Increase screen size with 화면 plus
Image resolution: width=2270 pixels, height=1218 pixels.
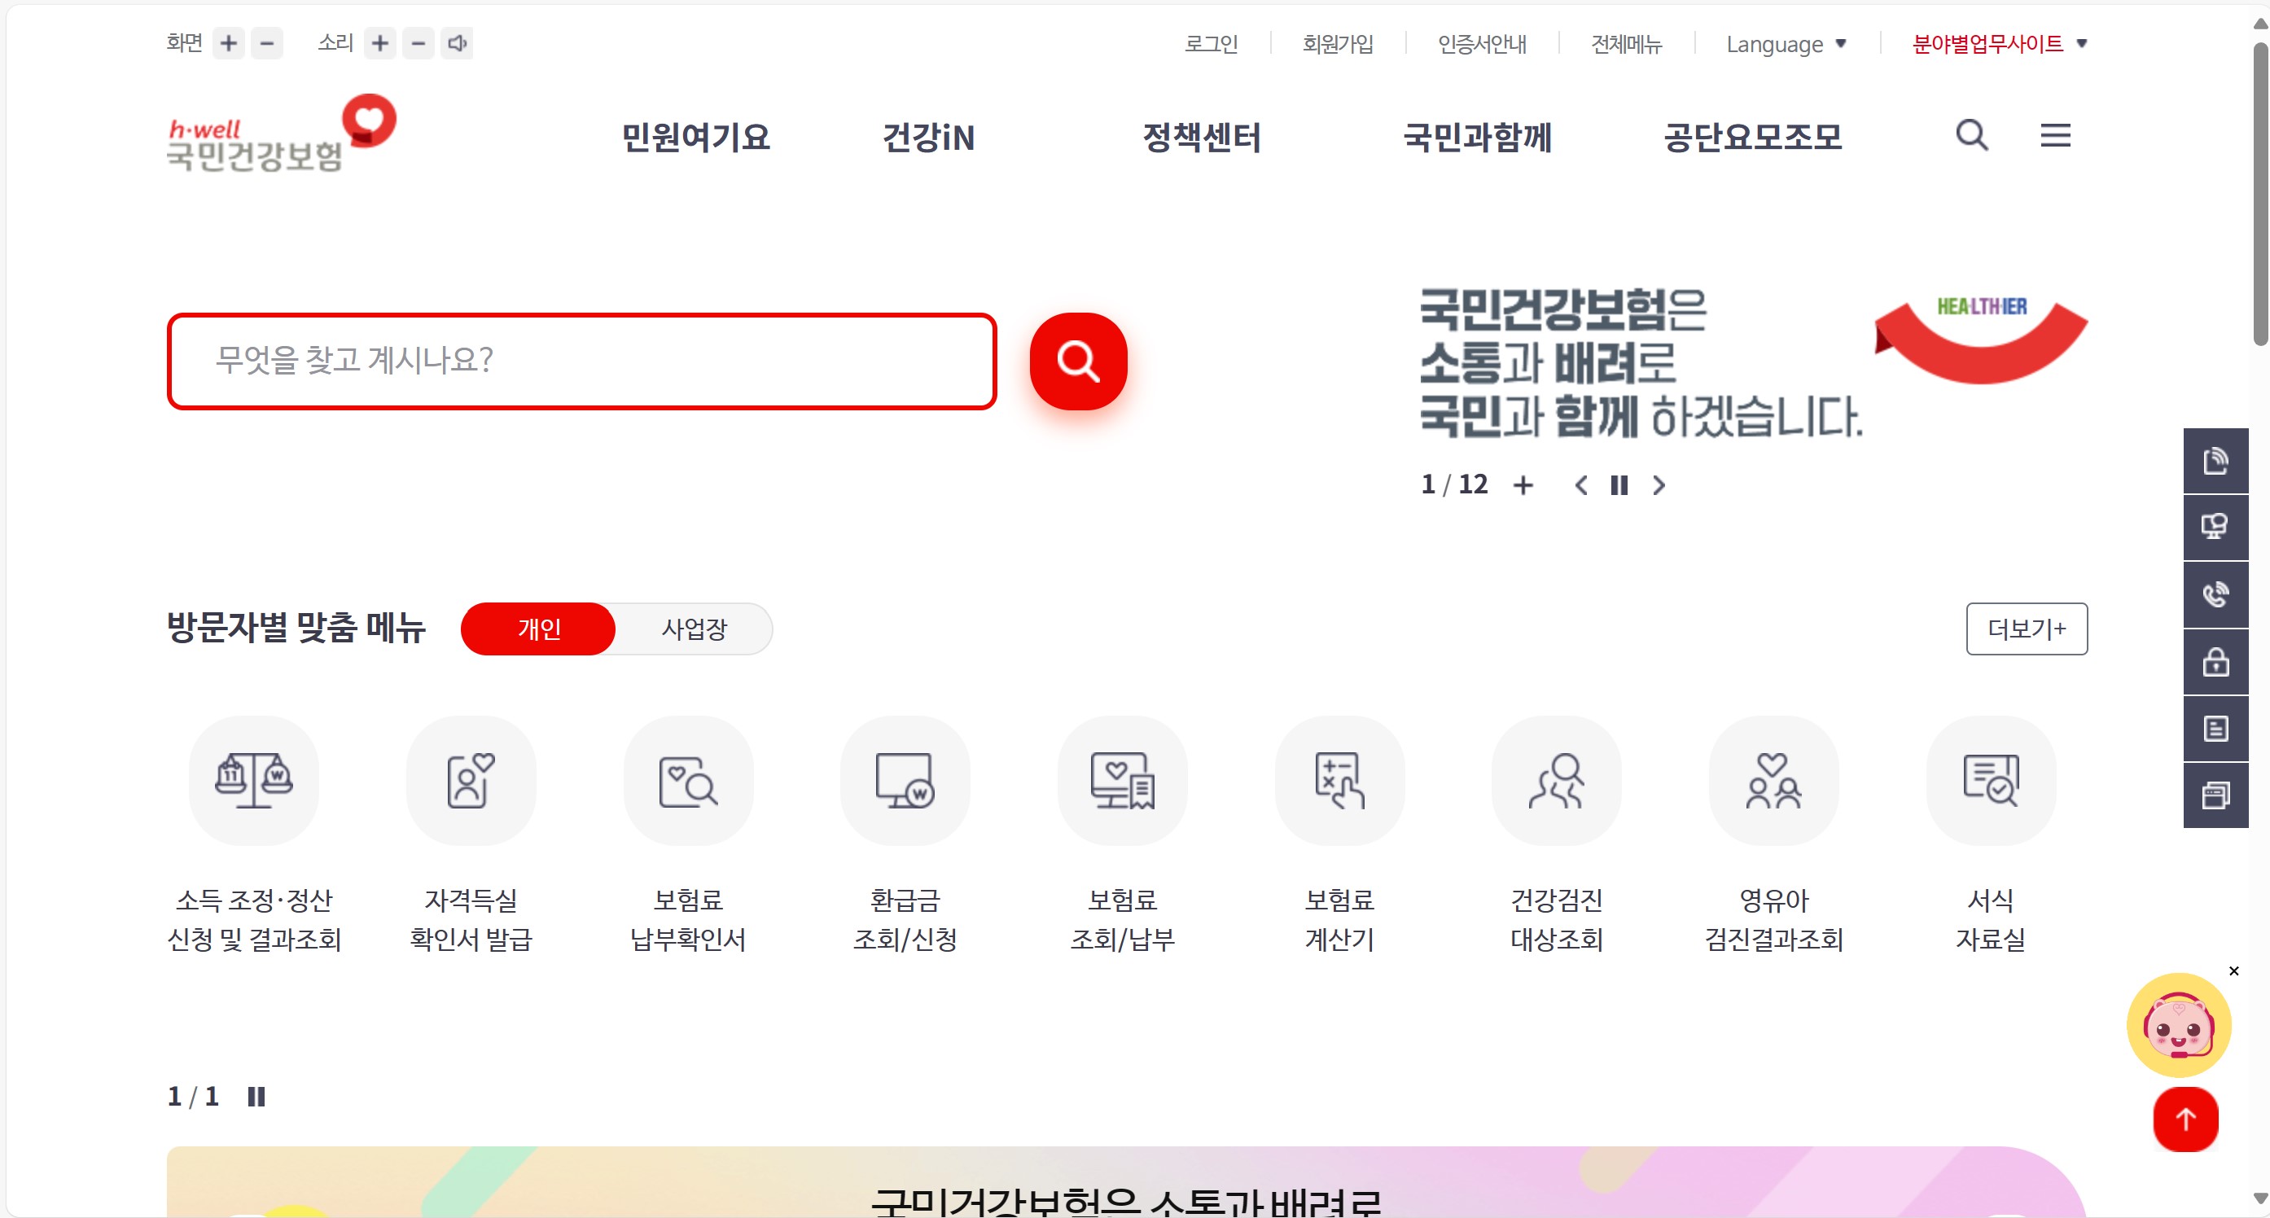[228, 42]
